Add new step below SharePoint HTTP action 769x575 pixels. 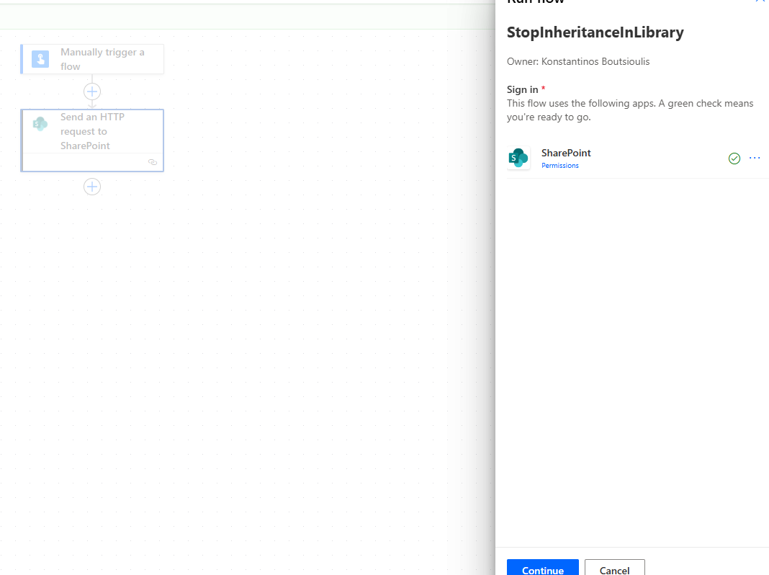pyautogui.click(x=92, y=187)
